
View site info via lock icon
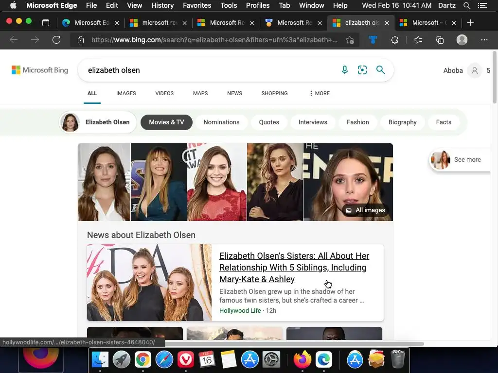point(81,40)
